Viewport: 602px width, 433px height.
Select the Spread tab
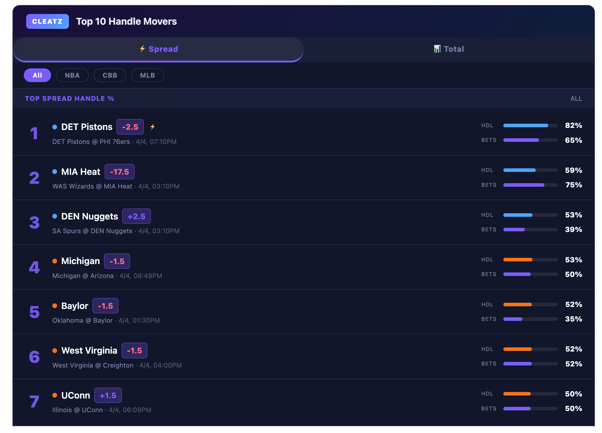point(158,49)
